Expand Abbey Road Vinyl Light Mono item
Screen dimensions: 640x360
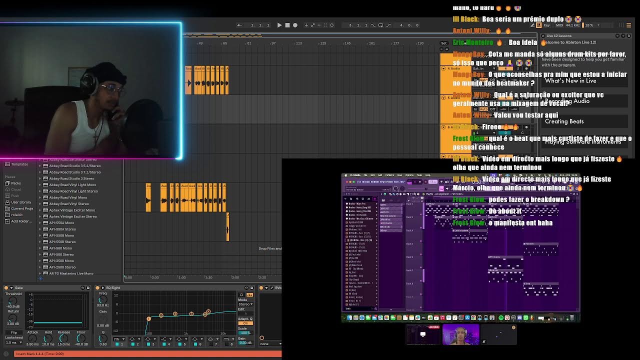pos(40,184)
